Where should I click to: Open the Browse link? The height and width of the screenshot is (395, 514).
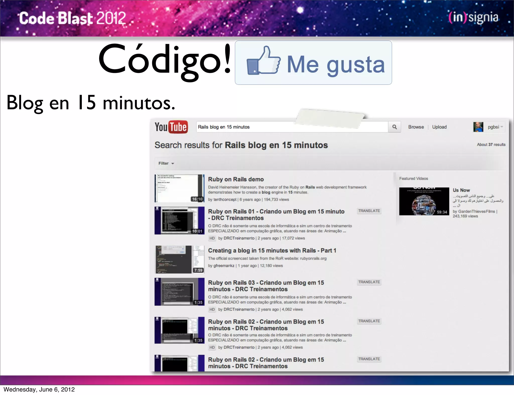pyautogui.click(x=416, y=127)
